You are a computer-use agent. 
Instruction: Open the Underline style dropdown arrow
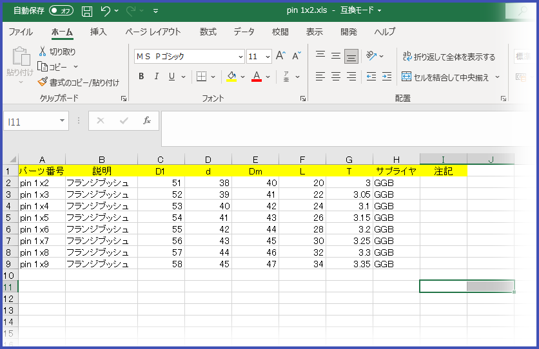pos(183,77)
